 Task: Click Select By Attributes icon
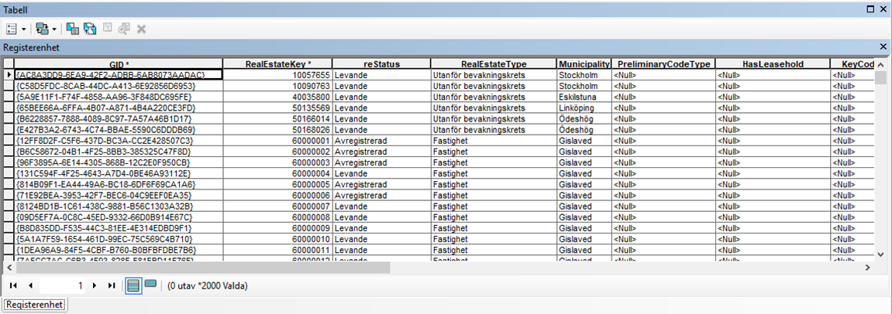click(x=72, y=29)
